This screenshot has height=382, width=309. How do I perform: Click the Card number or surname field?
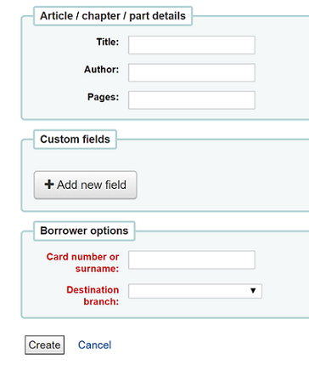(x=192, y=259)
